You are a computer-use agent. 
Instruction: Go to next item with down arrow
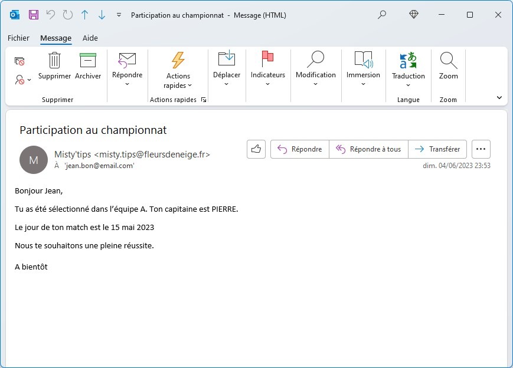102,15
